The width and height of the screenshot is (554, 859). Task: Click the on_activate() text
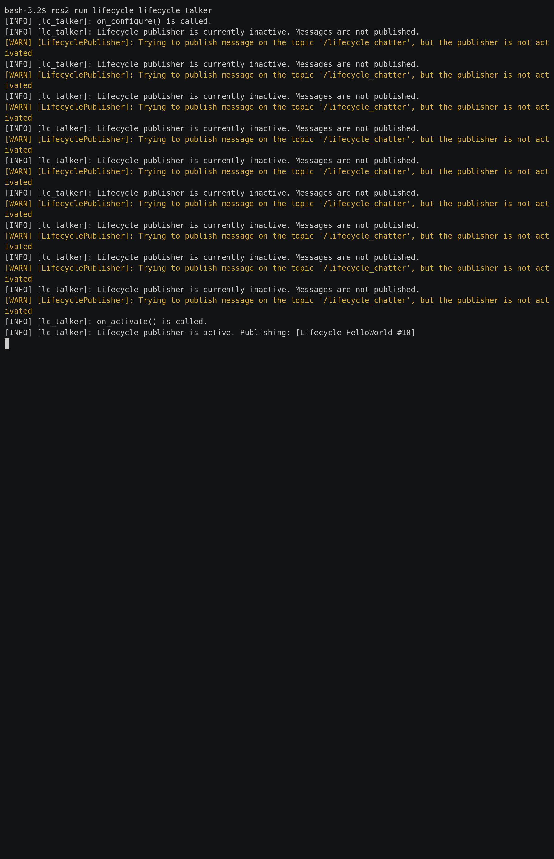(x=127, y=322)
